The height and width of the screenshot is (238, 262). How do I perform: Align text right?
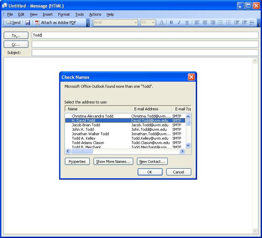pyautogui.click(x=213, y=23)
